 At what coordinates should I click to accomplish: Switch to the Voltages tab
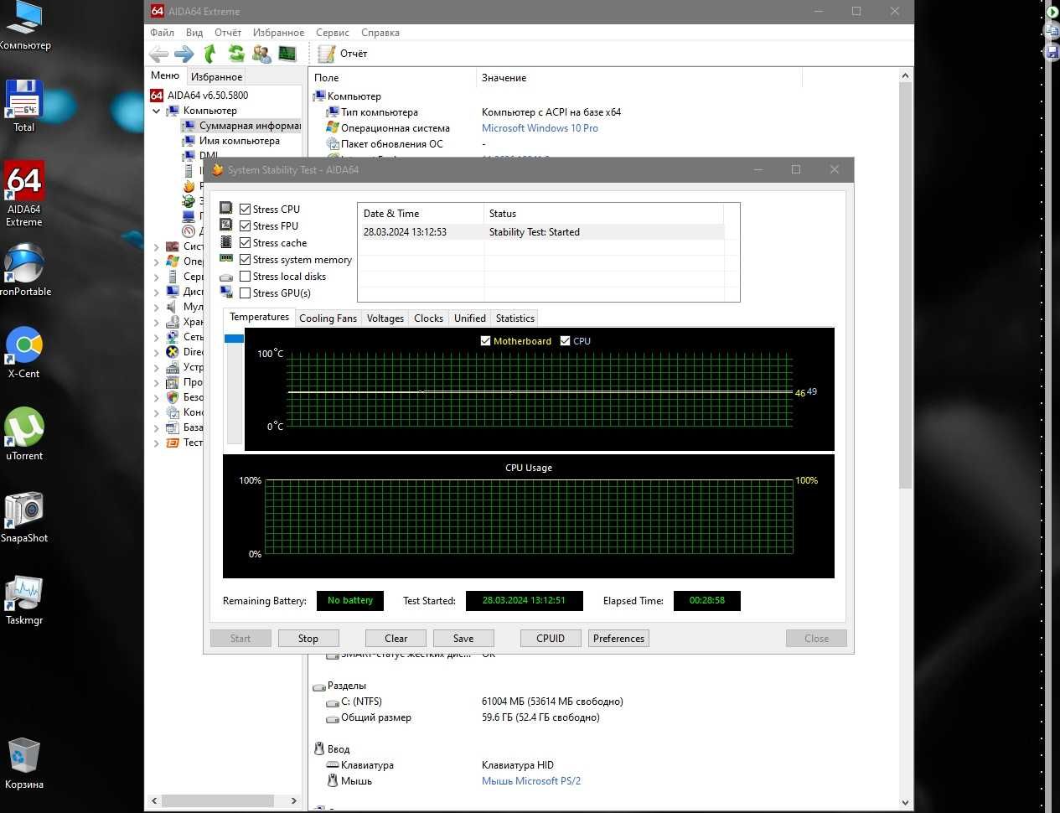click(385, 318)
